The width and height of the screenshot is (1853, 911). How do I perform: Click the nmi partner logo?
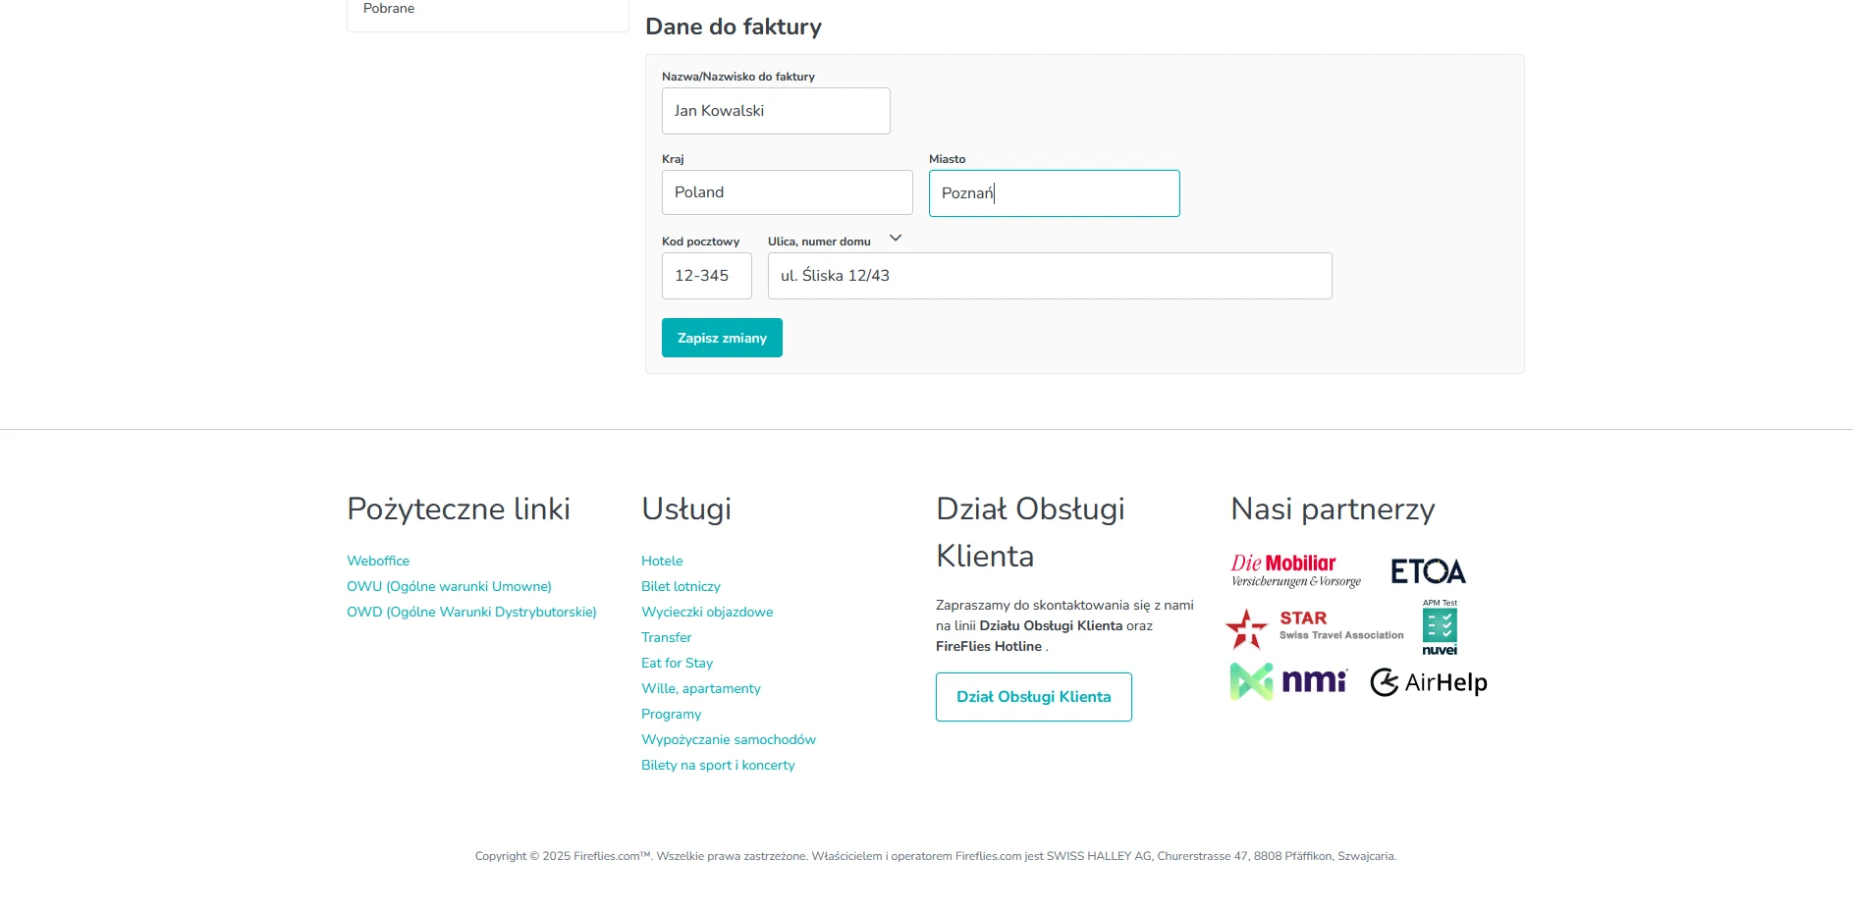[x=1288, y=681]
